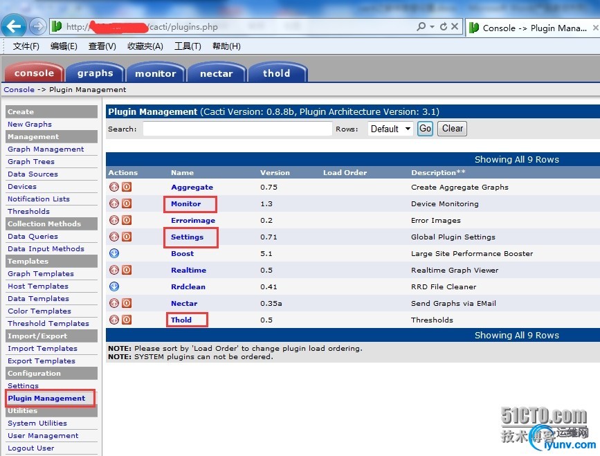This screenshot has height=456, width=600.
Task: Click Logout User in the sidebar
Action: pos(31,448)
